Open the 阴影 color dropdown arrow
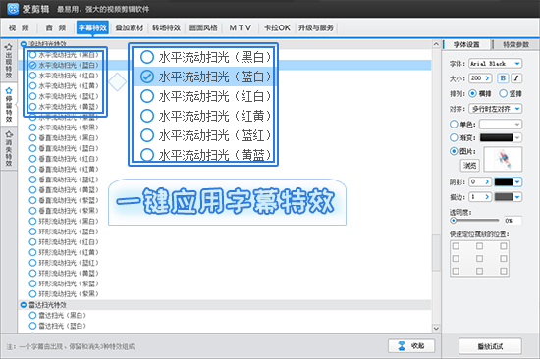 517,181
